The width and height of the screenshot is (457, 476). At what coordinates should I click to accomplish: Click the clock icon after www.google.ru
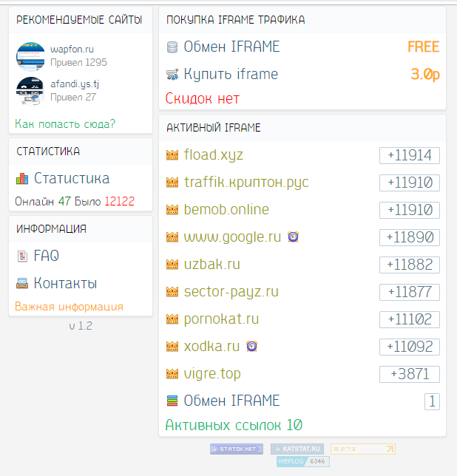pos(294,237)
